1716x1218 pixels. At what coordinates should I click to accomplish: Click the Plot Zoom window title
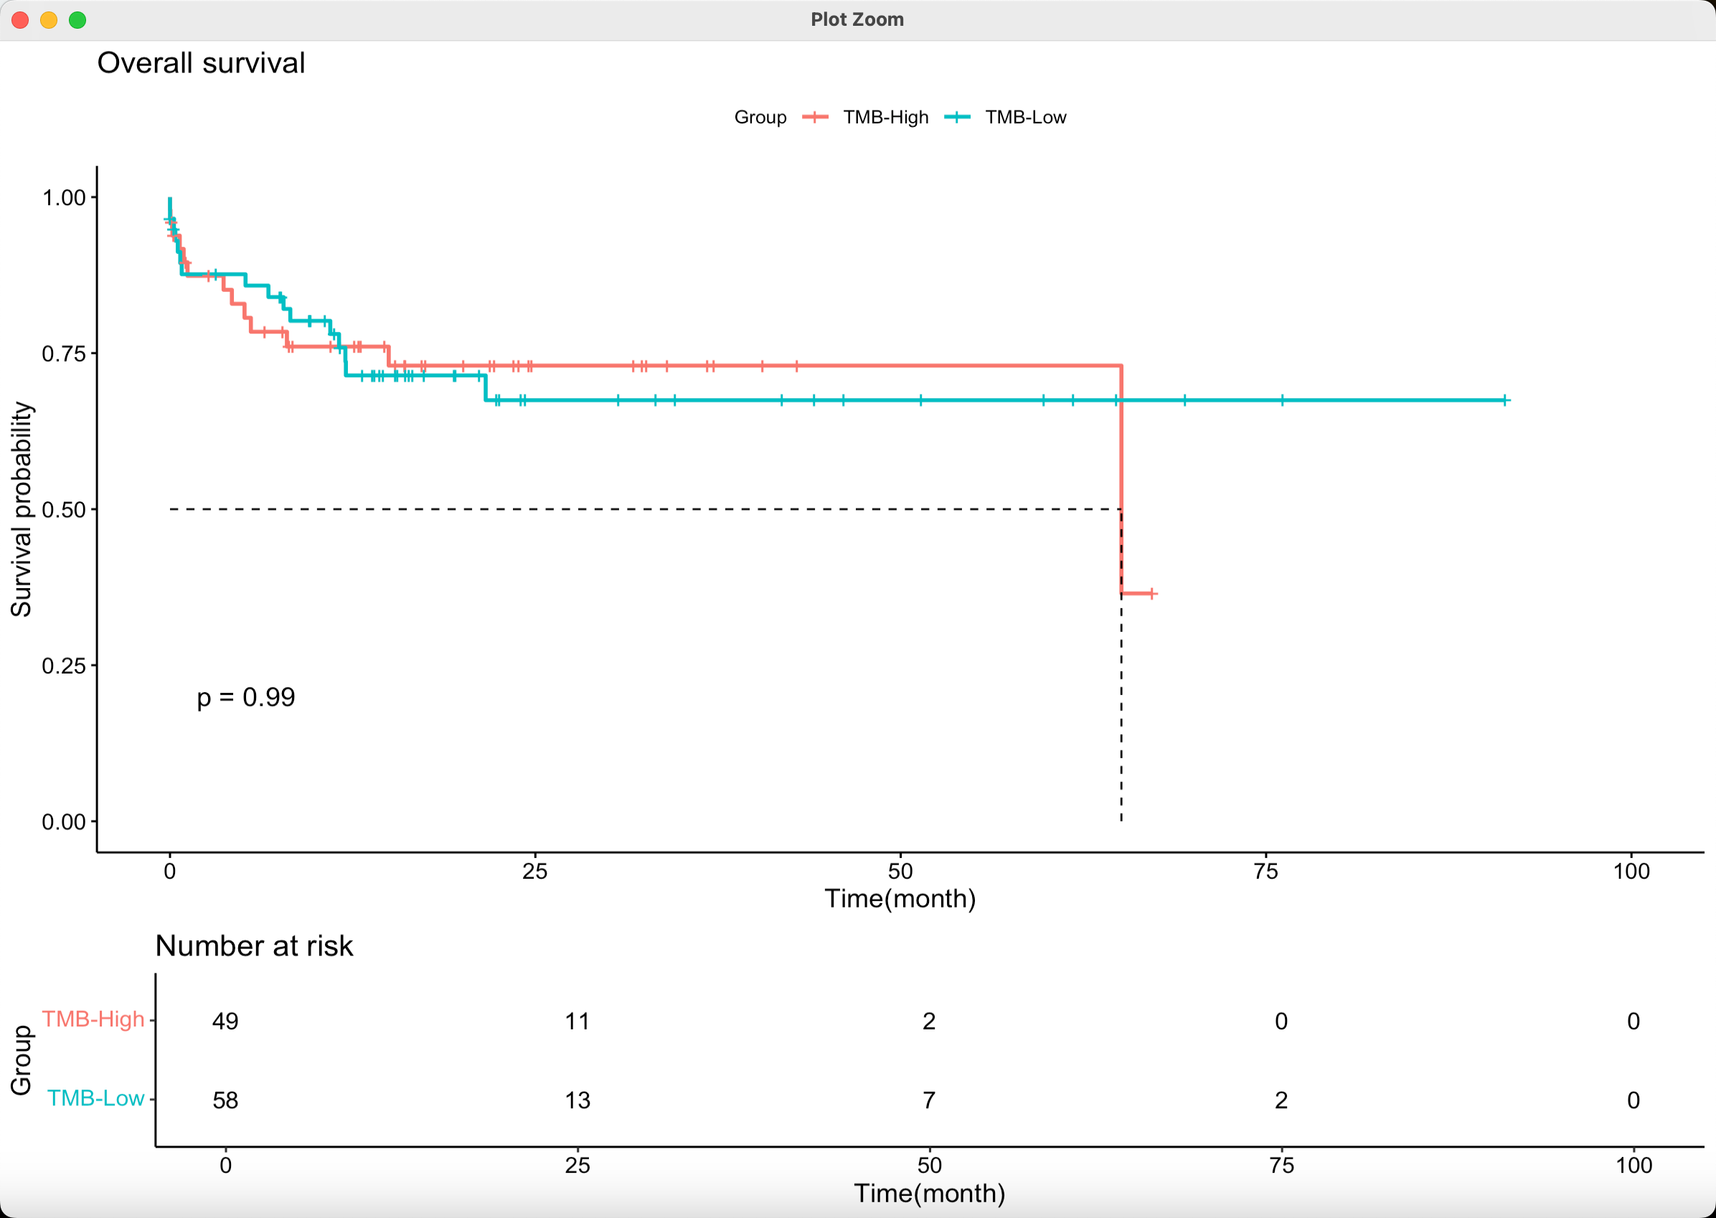857,19
